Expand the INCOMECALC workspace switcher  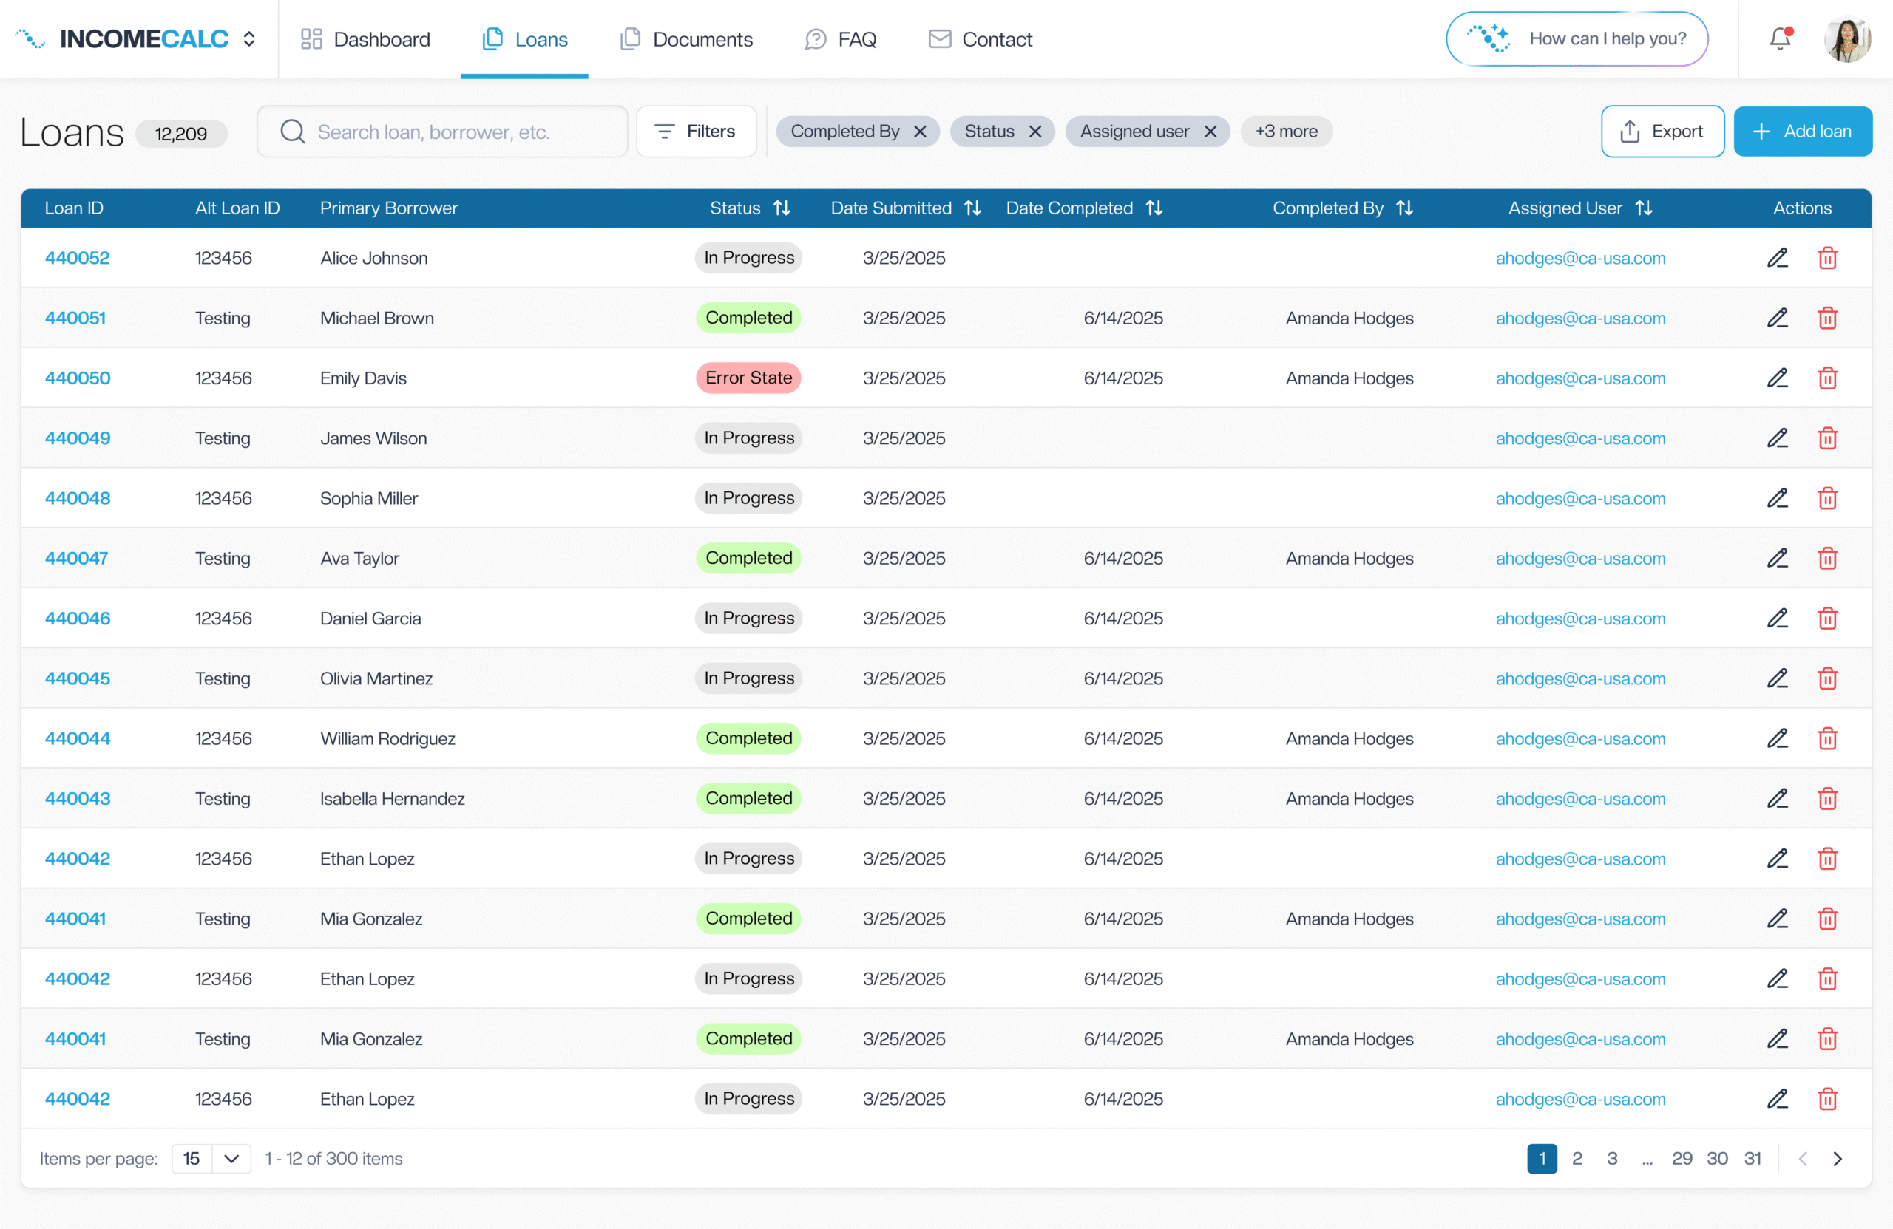(249, 39)
